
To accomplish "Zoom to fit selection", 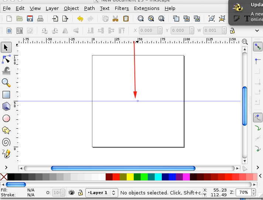I will pos(141,18).
